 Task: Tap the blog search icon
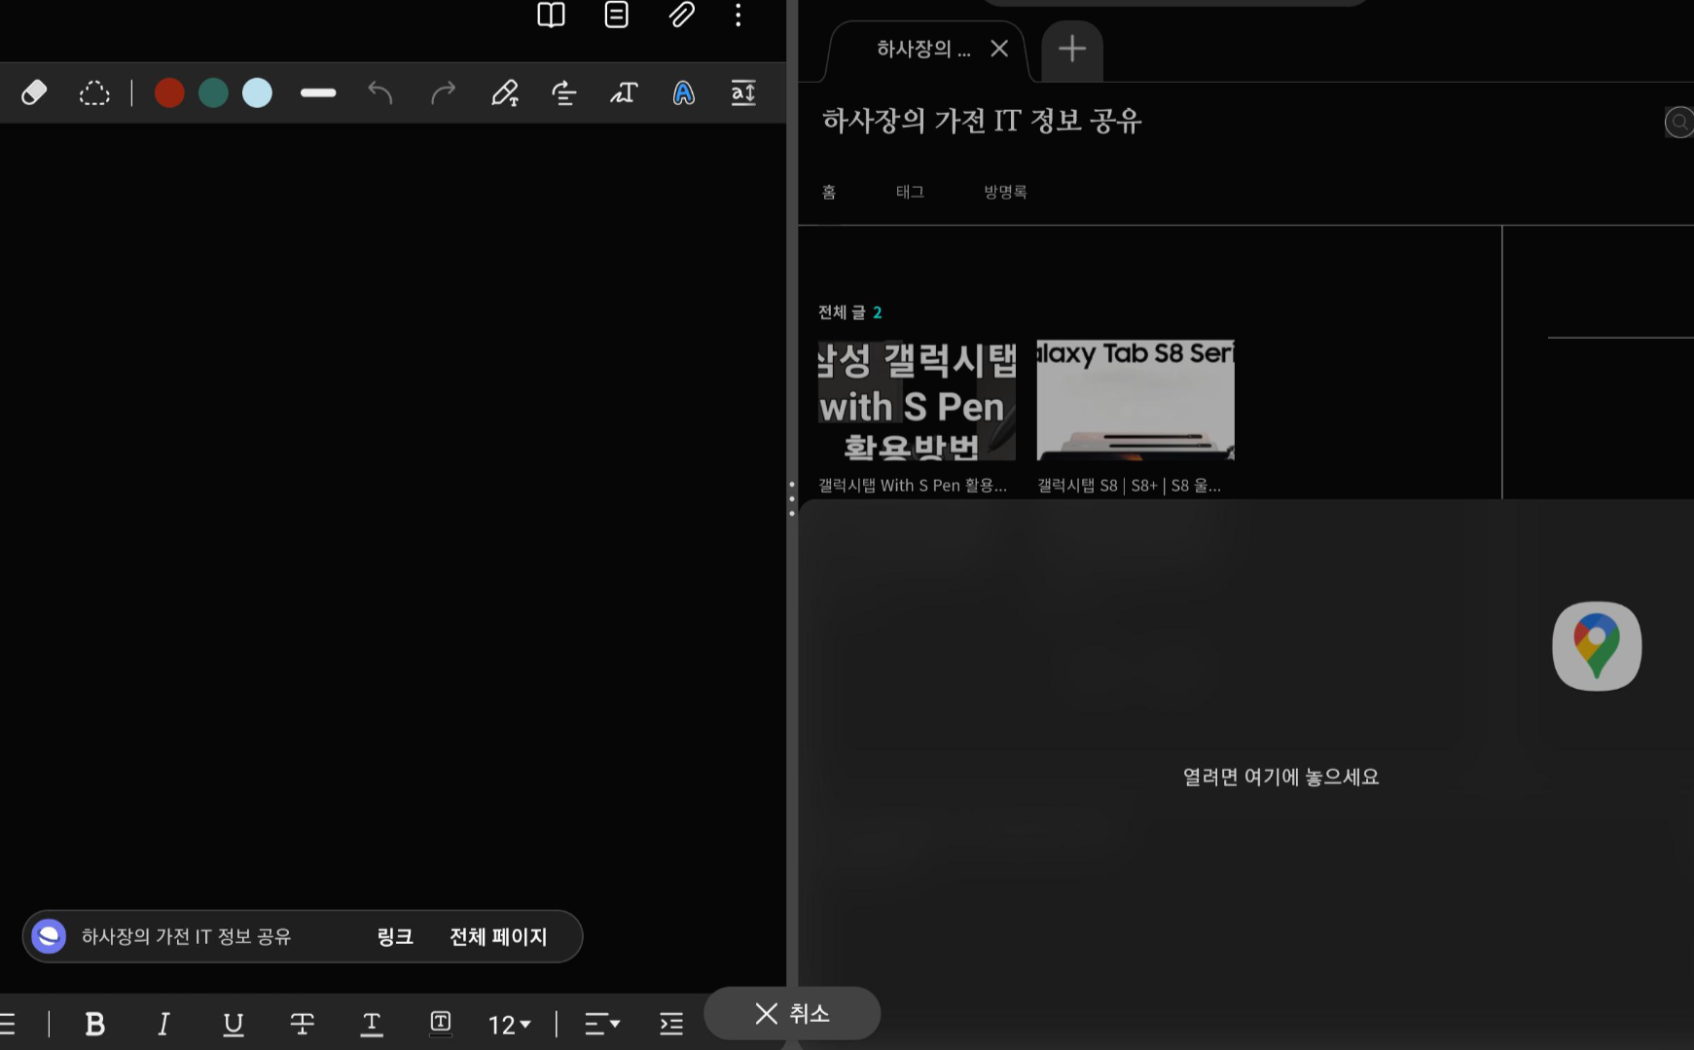coord(1678,123)
